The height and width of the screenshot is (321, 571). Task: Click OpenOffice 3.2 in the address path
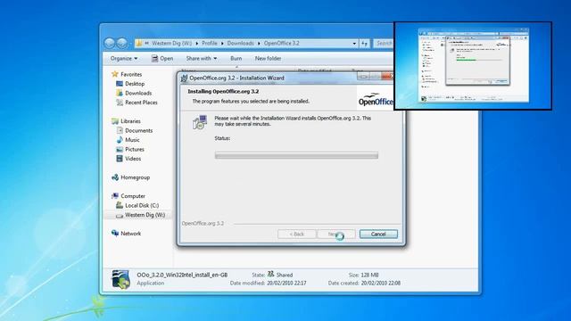pos(282,44)
